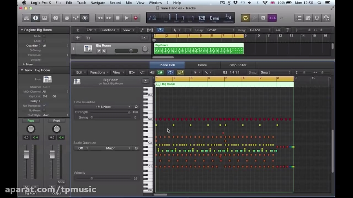Open the Piano Roll Functions menu

pos(99,72)
